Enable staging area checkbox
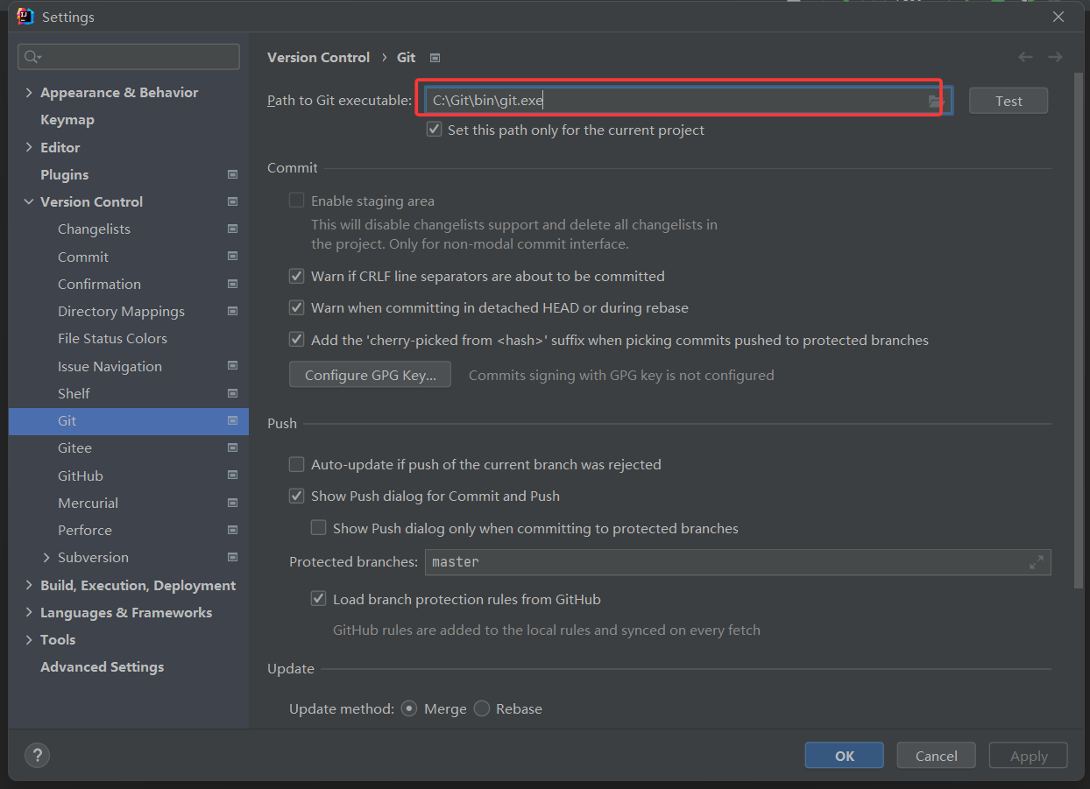This screenshot has width=1090, height=789. tap(297, 201)
